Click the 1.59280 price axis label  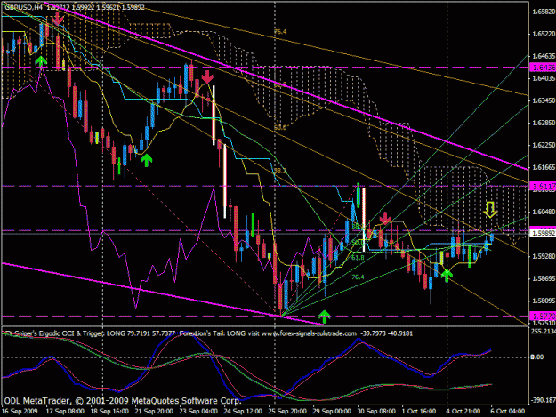coord(544,256)
